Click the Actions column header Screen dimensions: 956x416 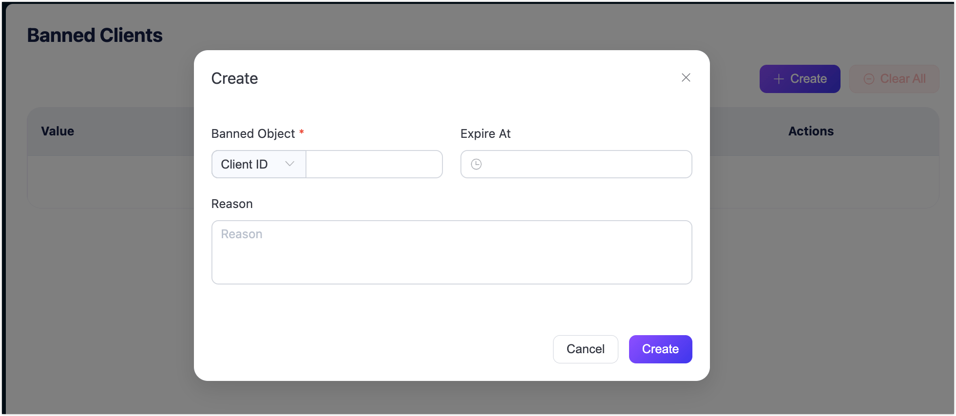pos(811,131)
